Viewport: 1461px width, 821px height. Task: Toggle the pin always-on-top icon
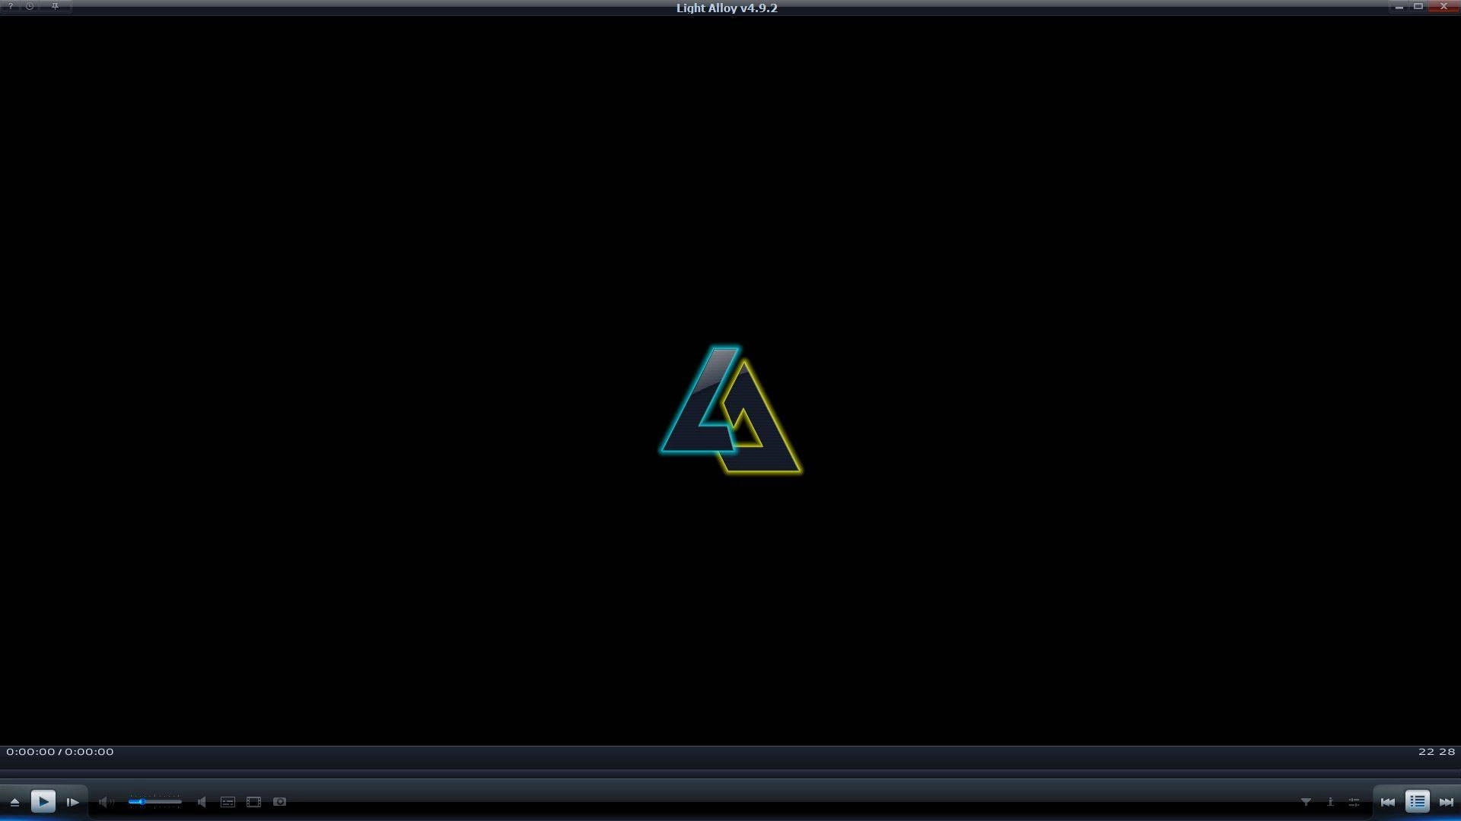tap(55, 6)
